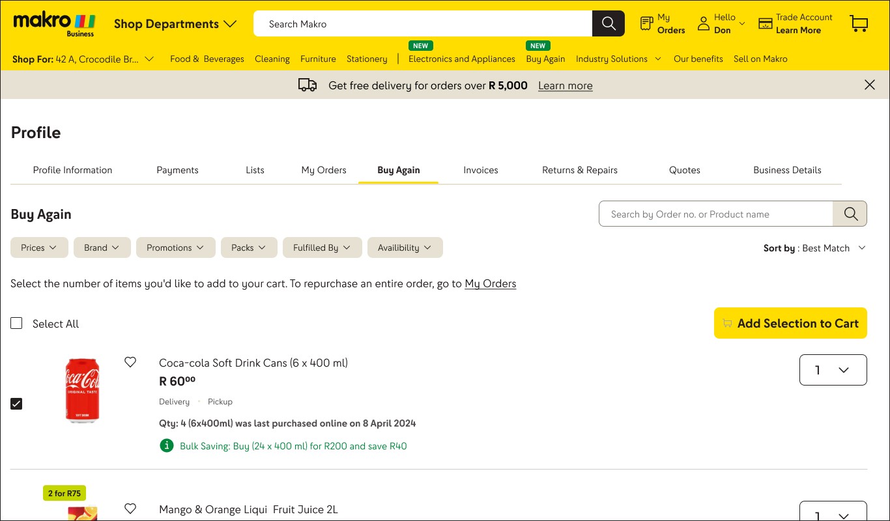Open the Returns & Repairs tab

tap(580, 170)
